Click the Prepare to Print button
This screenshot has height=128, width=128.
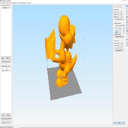coord(6,123)
